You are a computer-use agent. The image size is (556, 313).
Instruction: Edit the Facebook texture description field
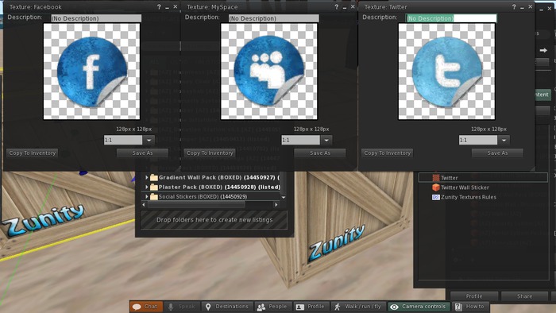coord(96,18)
